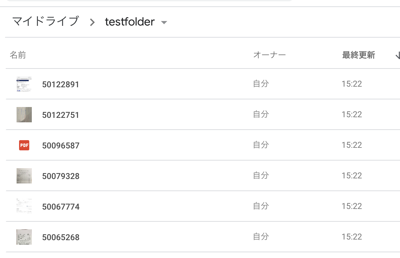
Task: Select file name 50122891
Action: [x=60, y=84]
